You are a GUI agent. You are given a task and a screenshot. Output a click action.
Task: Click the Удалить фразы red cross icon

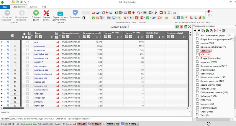point(46,13)
